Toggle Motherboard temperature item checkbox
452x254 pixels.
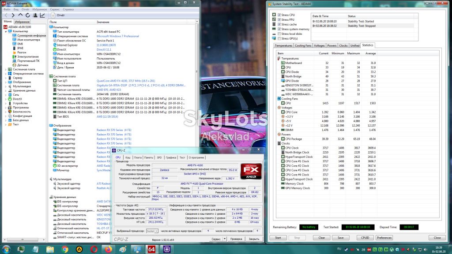pyautogui.click(x=283, y=63)
